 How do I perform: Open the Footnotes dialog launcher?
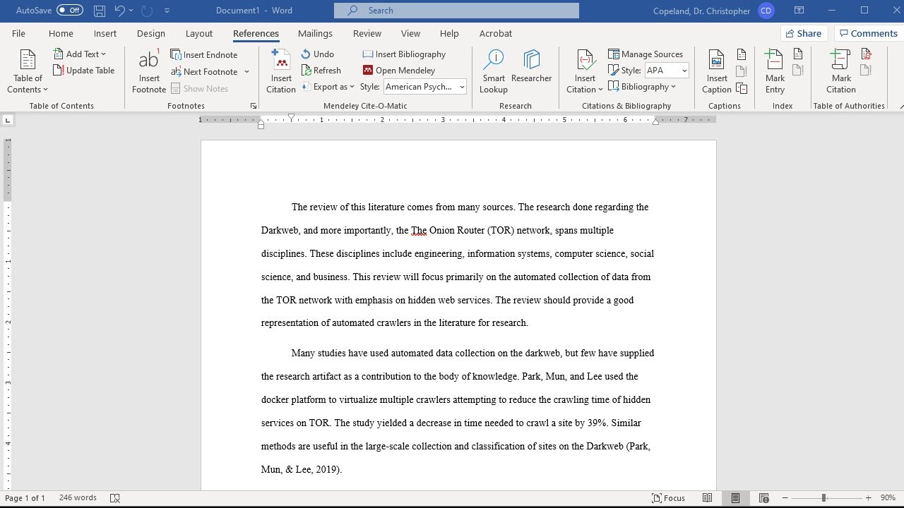[x=254, y=106]
